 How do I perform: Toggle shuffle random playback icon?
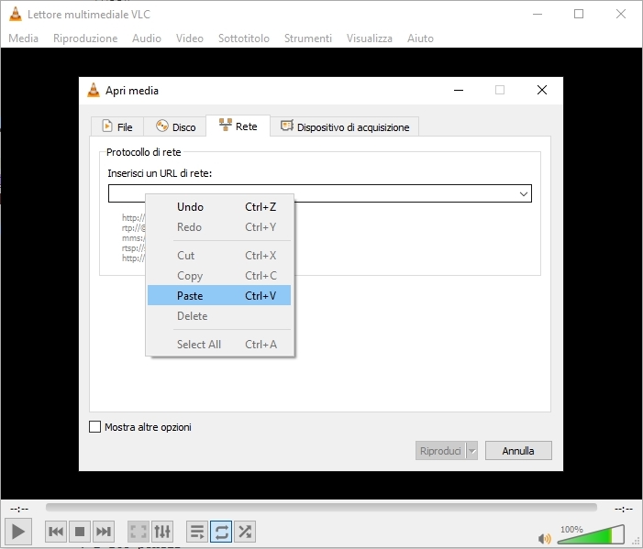click(245, 532)
